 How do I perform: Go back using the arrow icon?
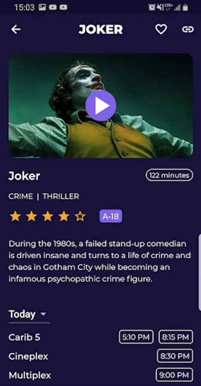click(16, 30)
